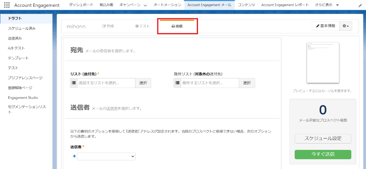The width and height of the screenshot is (366, 169).
Task: Click the スケジュール設定 button
Action: pyautogui.click(x=323, y=138)
